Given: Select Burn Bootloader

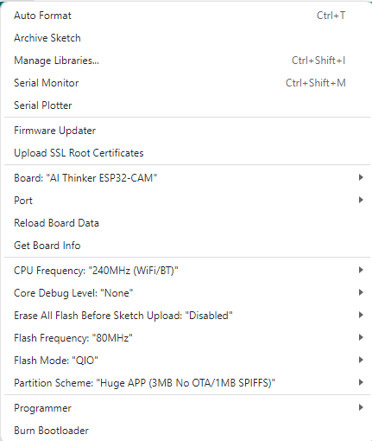Looking at the screenshot, I should click(x=187, y=431).
